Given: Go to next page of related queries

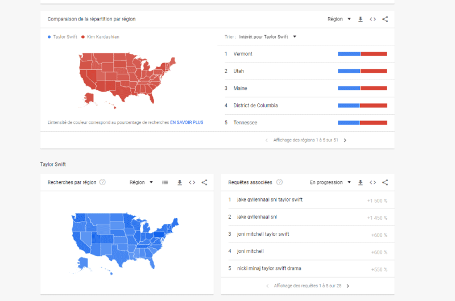Looking at the screenshot, I should [x=348, y=286].
